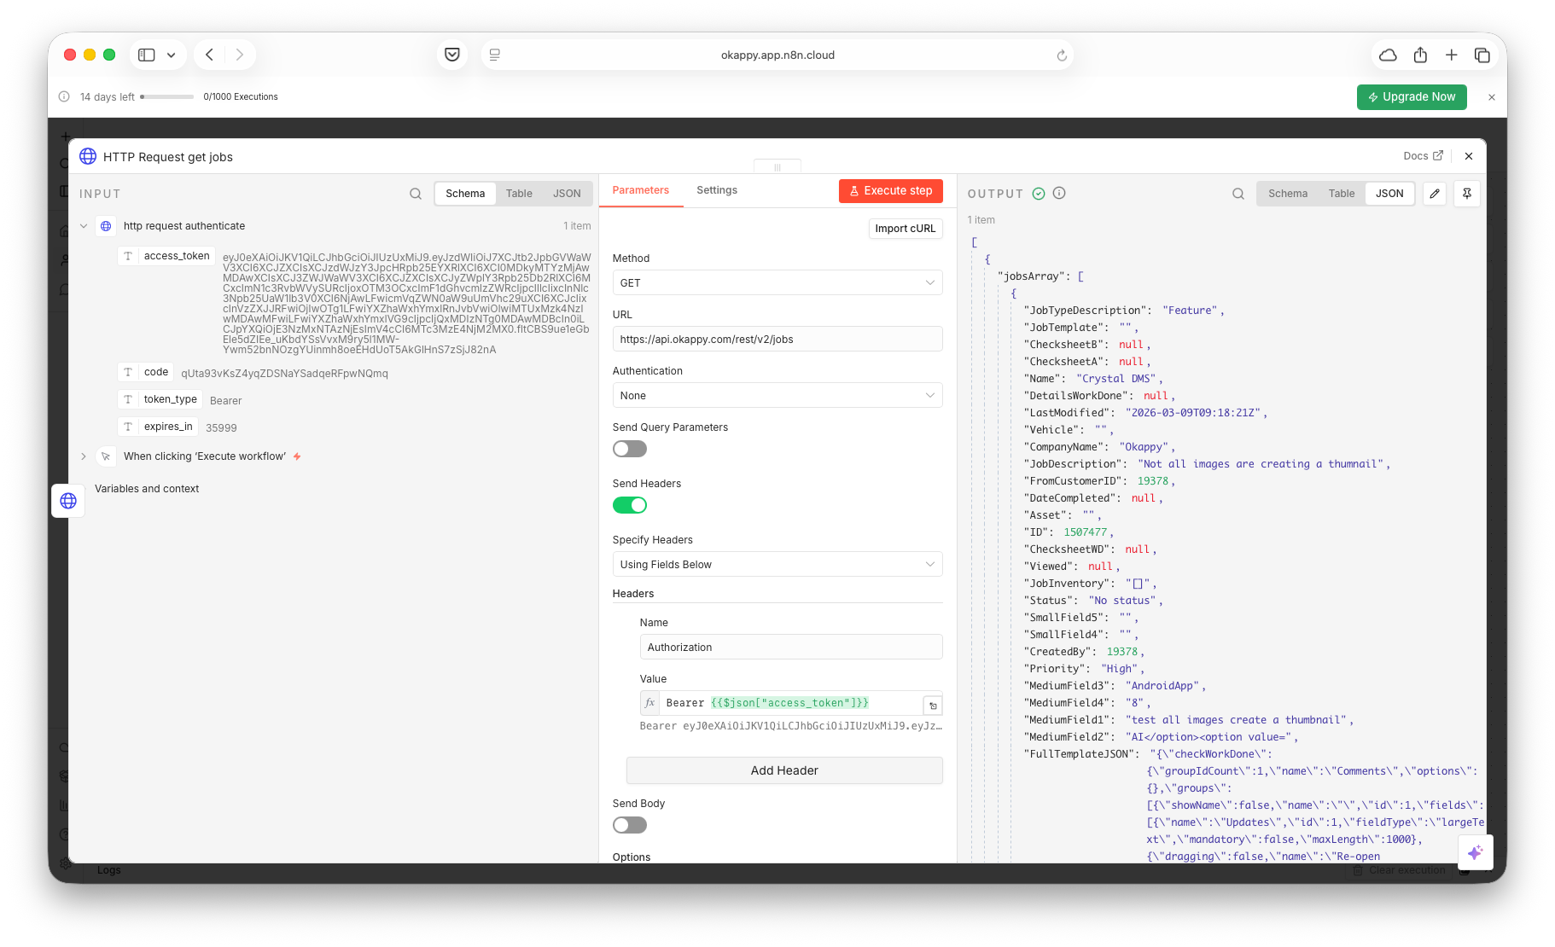This screenshot has width=1555, height=947.
Task: Expand the "When clicking 'Execute workflow'" node
Action: click(x=84, y=456)
